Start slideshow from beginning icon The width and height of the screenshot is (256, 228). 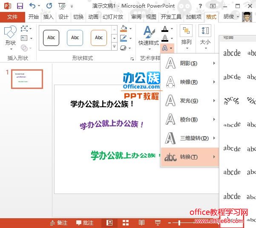(x=62, y=6)
